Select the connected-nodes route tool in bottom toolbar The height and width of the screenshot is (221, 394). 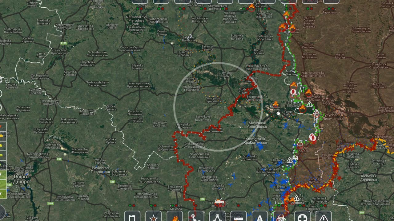(x=196, y=216)
